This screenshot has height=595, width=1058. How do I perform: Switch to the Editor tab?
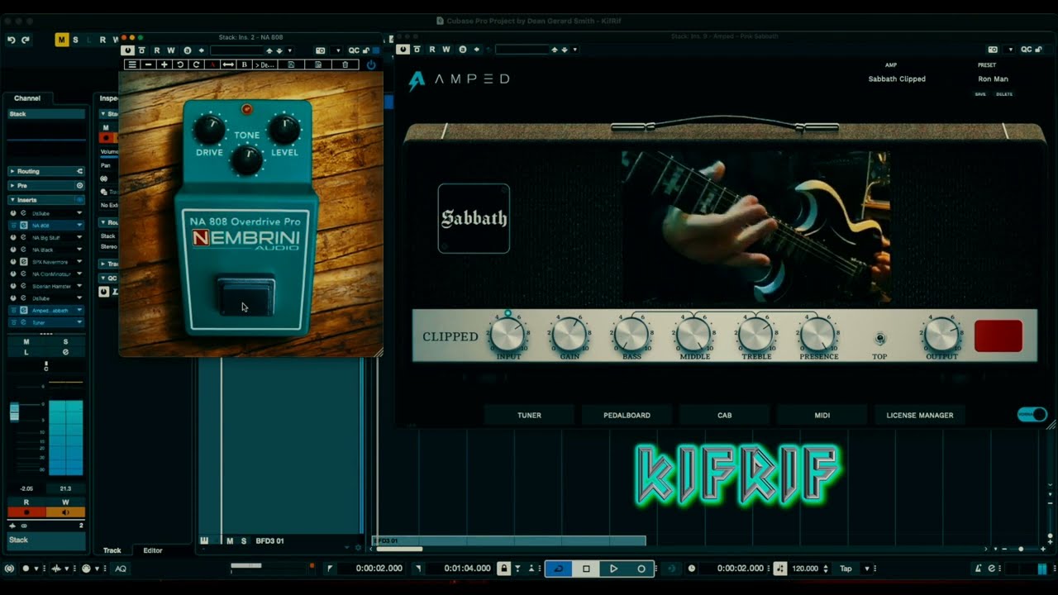(153, 550)
